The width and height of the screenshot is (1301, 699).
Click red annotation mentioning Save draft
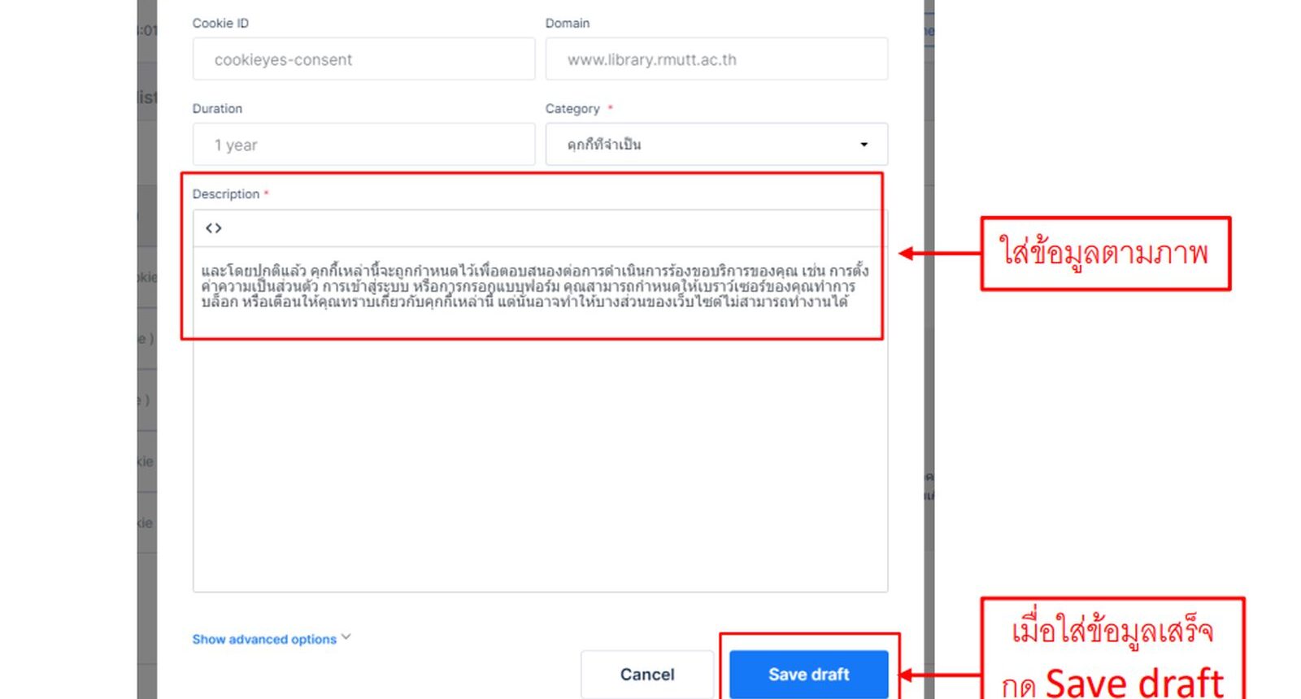click(x=1112, y=649)
